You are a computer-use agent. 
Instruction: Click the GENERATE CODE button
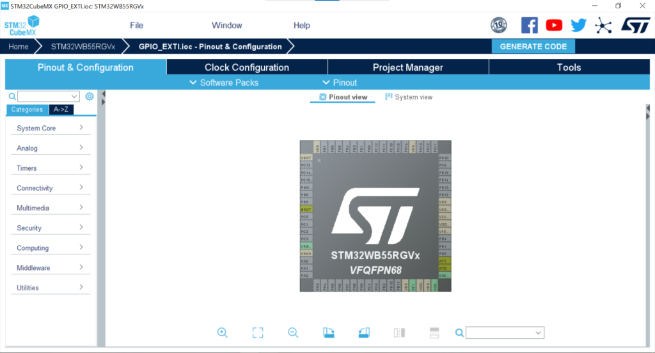[x=533, y=47]
